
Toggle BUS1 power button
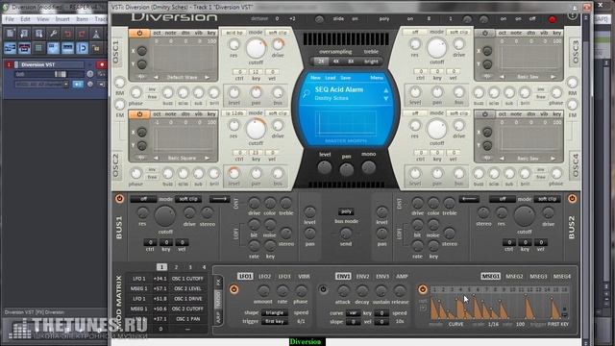point(119,199)
